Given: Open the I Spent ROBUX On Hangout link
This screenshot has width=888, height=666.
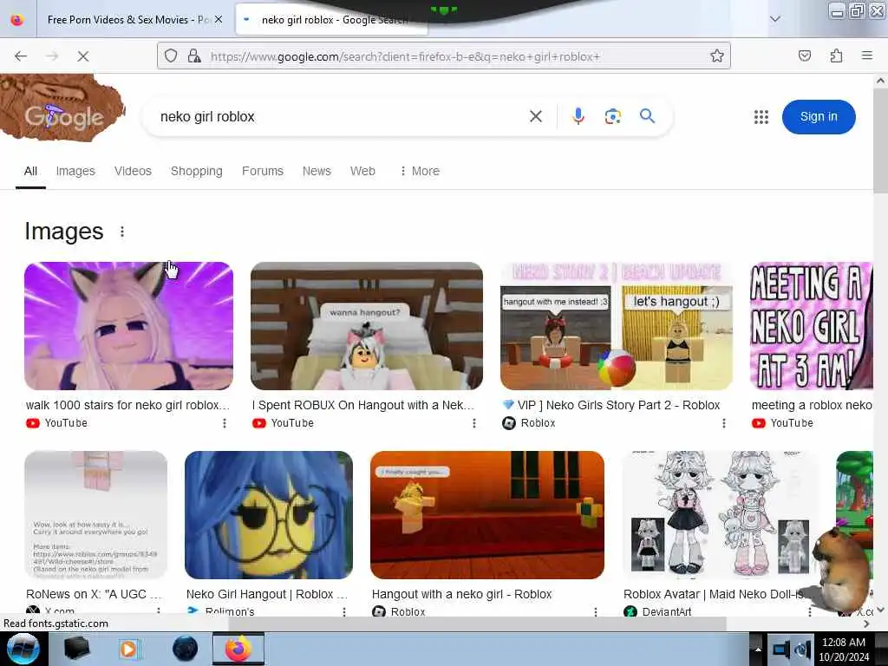Looking at the screenshot, I should [363, 406].
